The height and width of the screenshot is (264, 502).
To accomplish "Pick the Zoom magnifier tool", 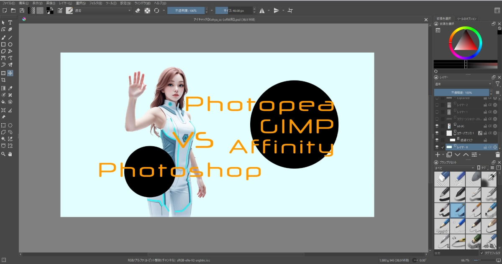I will pos(3,154).
